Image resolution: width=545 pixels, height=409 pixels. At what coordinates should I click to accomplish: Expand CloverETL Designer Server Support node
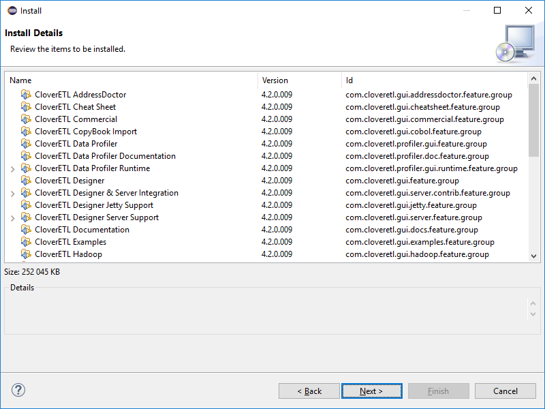coord(13,218)
